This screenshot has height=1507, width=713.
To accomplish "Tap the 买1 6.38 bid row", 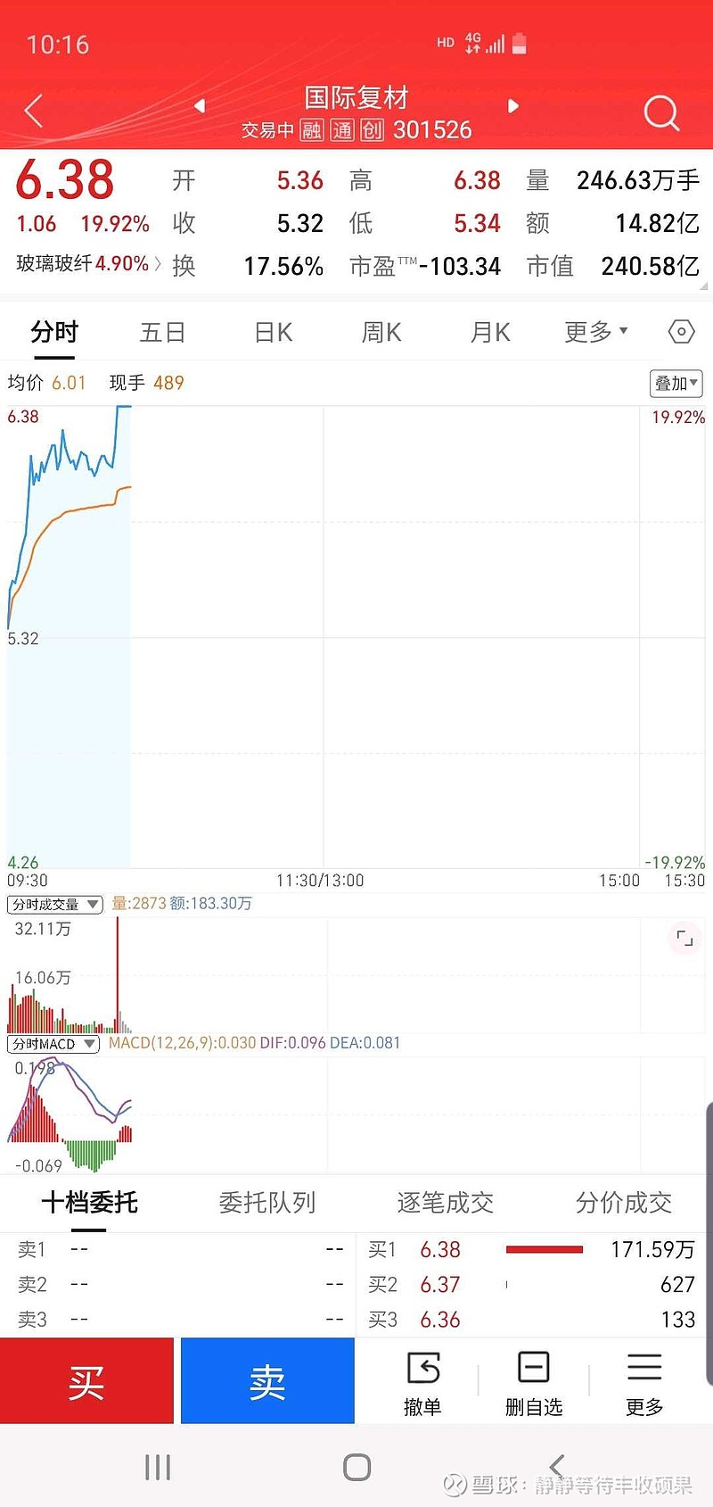I will pyautogui.click(x=530, y=1249).
